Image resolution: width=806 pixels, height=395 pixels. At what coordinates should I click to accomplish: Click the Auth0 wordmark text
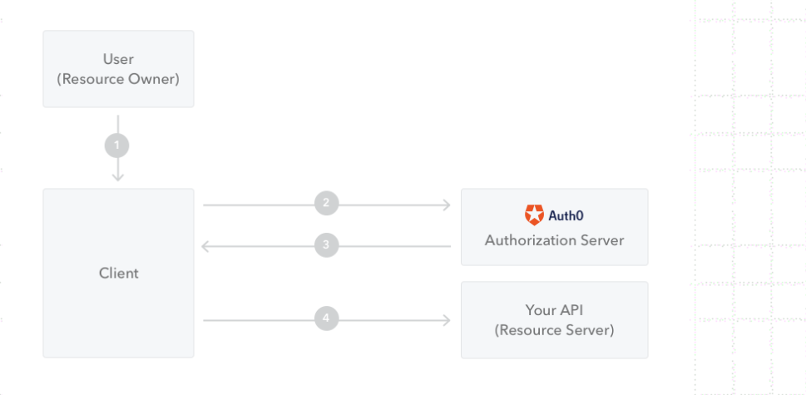point(566,216)
